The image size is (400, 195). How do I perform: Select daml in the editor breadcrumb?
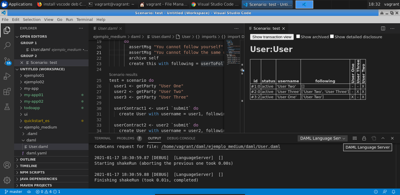136,37
